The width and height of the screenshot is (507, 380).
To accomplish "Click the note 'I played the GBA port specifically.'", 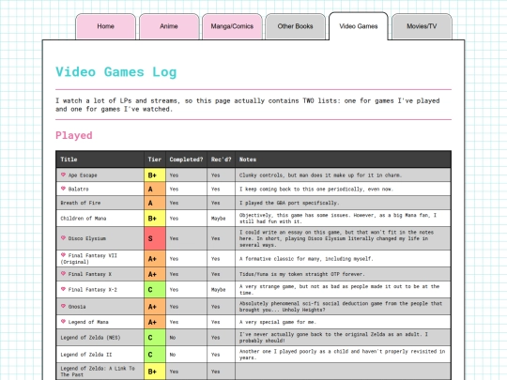I will pyautogui.click(x=289, y=203).
